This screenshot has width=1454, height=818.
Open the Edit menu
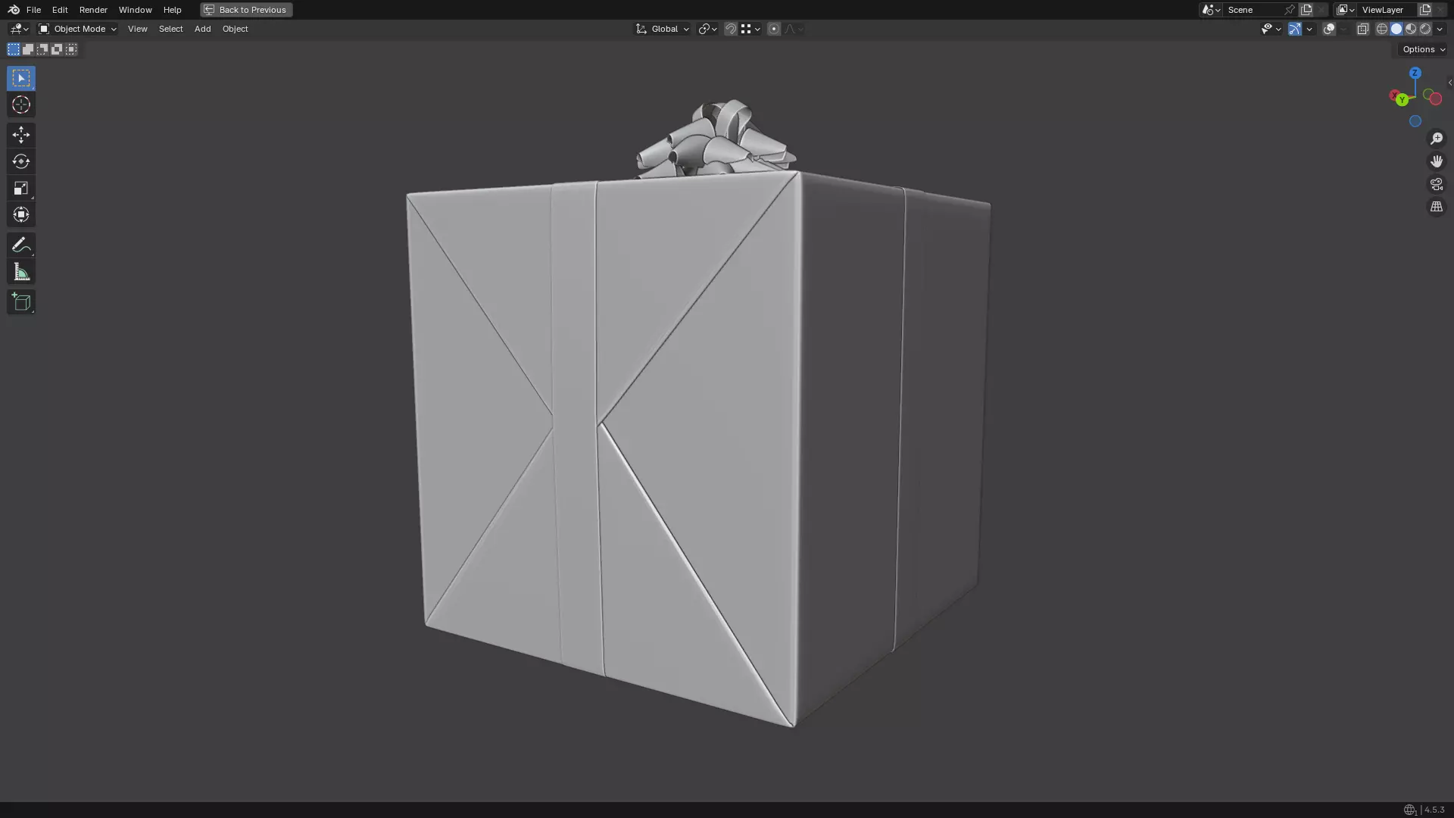coord(60,10)
